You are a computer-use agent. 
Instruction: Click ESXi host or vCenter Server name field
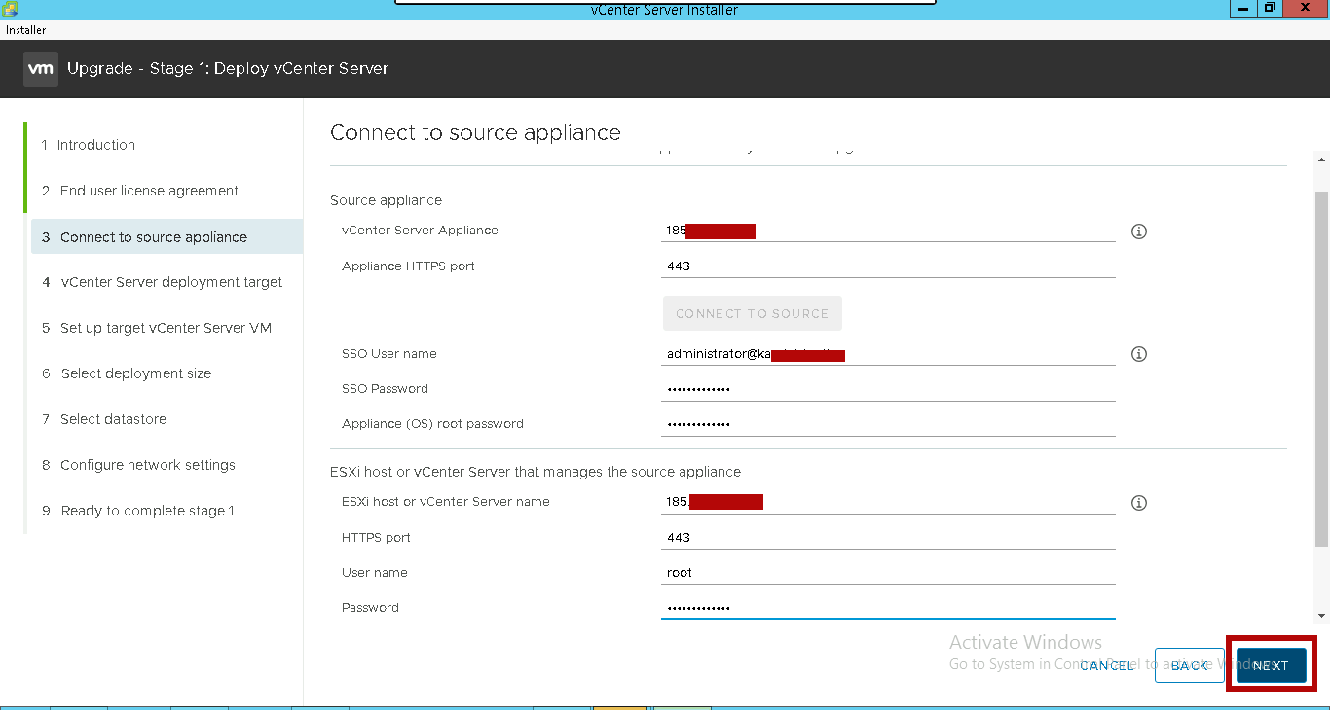(888, 502)
